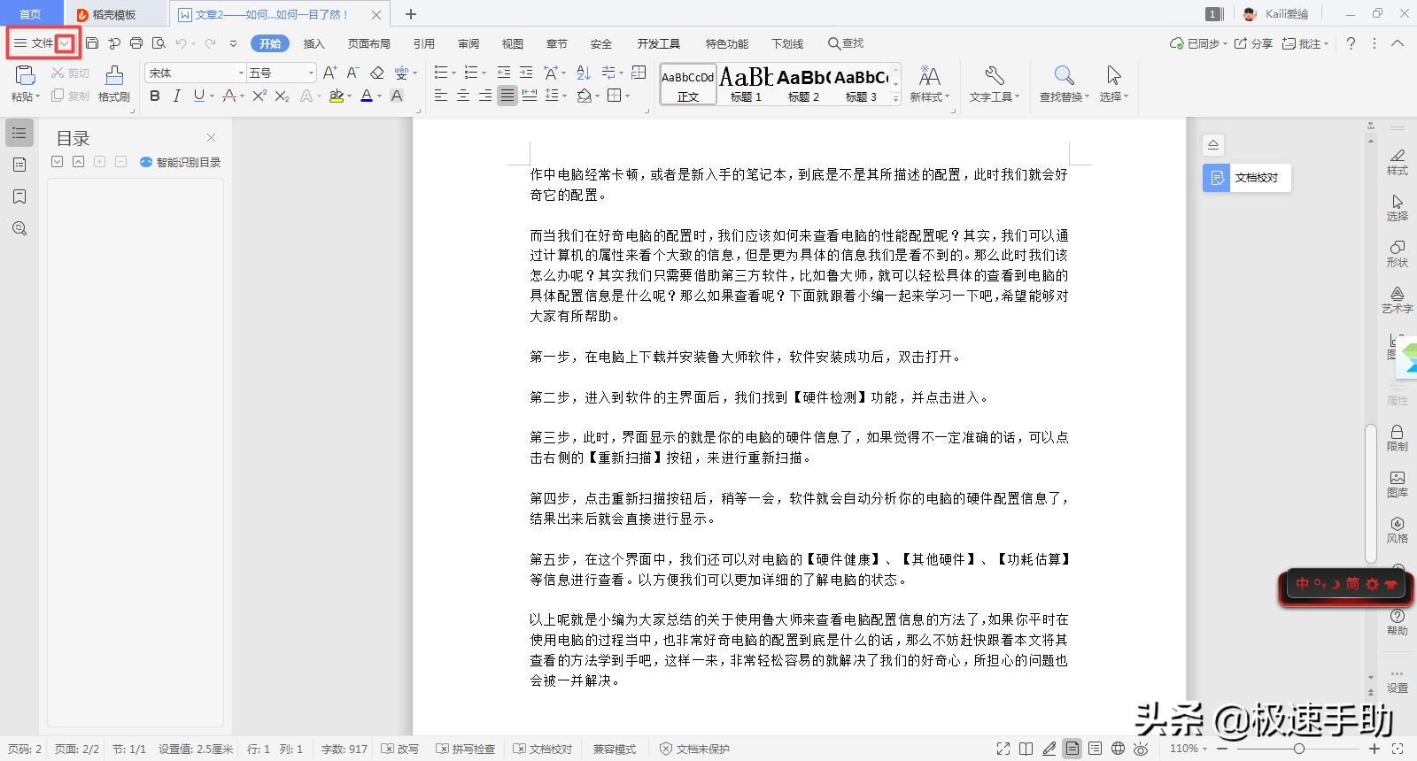Click the Save icon in quick access toolbar

point(92,43)
